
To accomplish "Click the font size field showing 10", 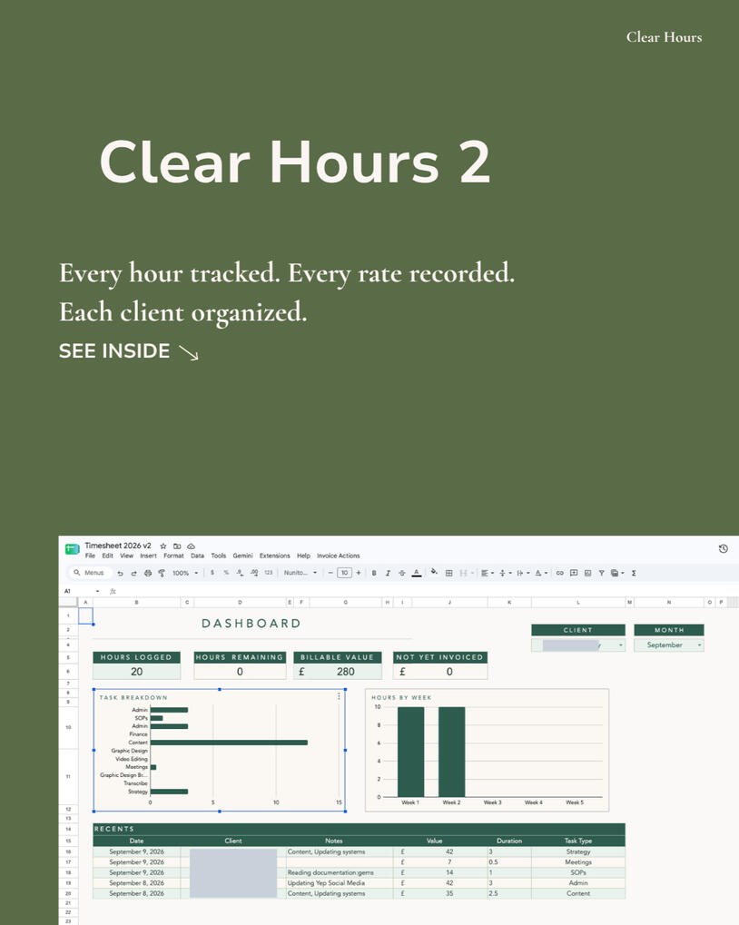I will pos(344,573).
